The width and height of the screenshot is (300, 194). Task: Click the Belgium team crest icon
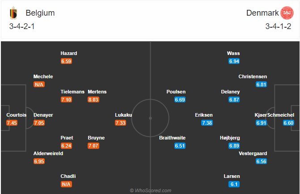click(x=13, y=13)
